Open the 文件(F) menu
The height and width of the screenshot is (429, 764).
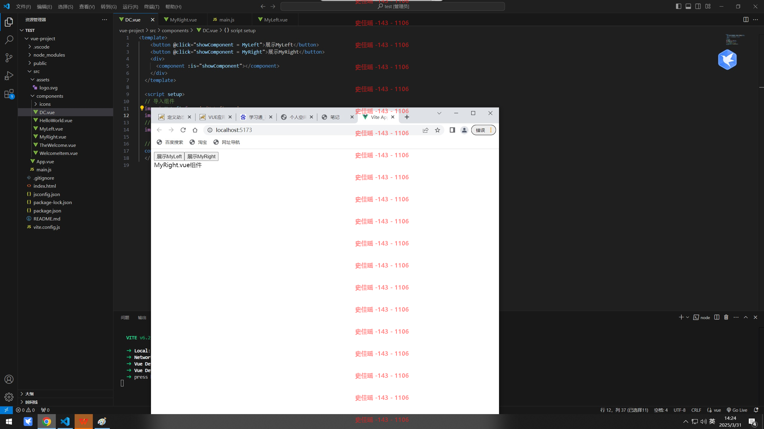pyautogui.click(x=23, y=7)
